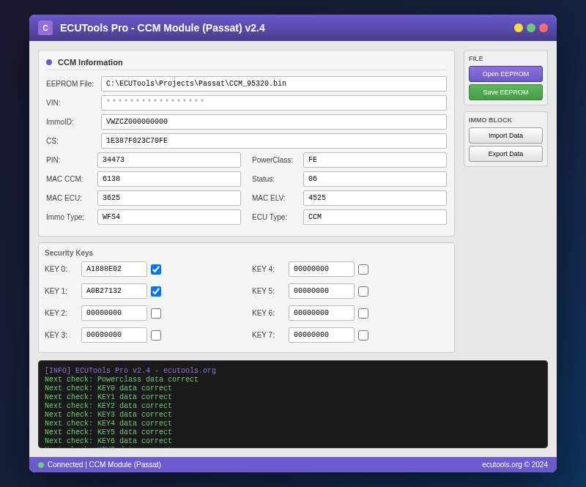Enable the KEY 4 checkbox
The height and width of the screenshot is (487, 586).
click(x=363, y=269)
